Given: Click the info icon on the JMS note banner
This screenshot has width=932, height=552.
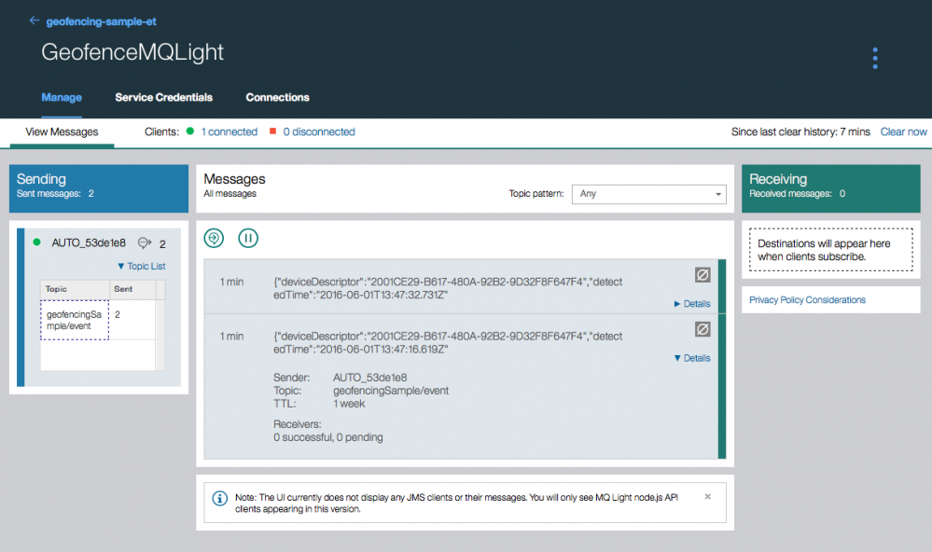Looking at the screenshot, I should coord(218,498).
